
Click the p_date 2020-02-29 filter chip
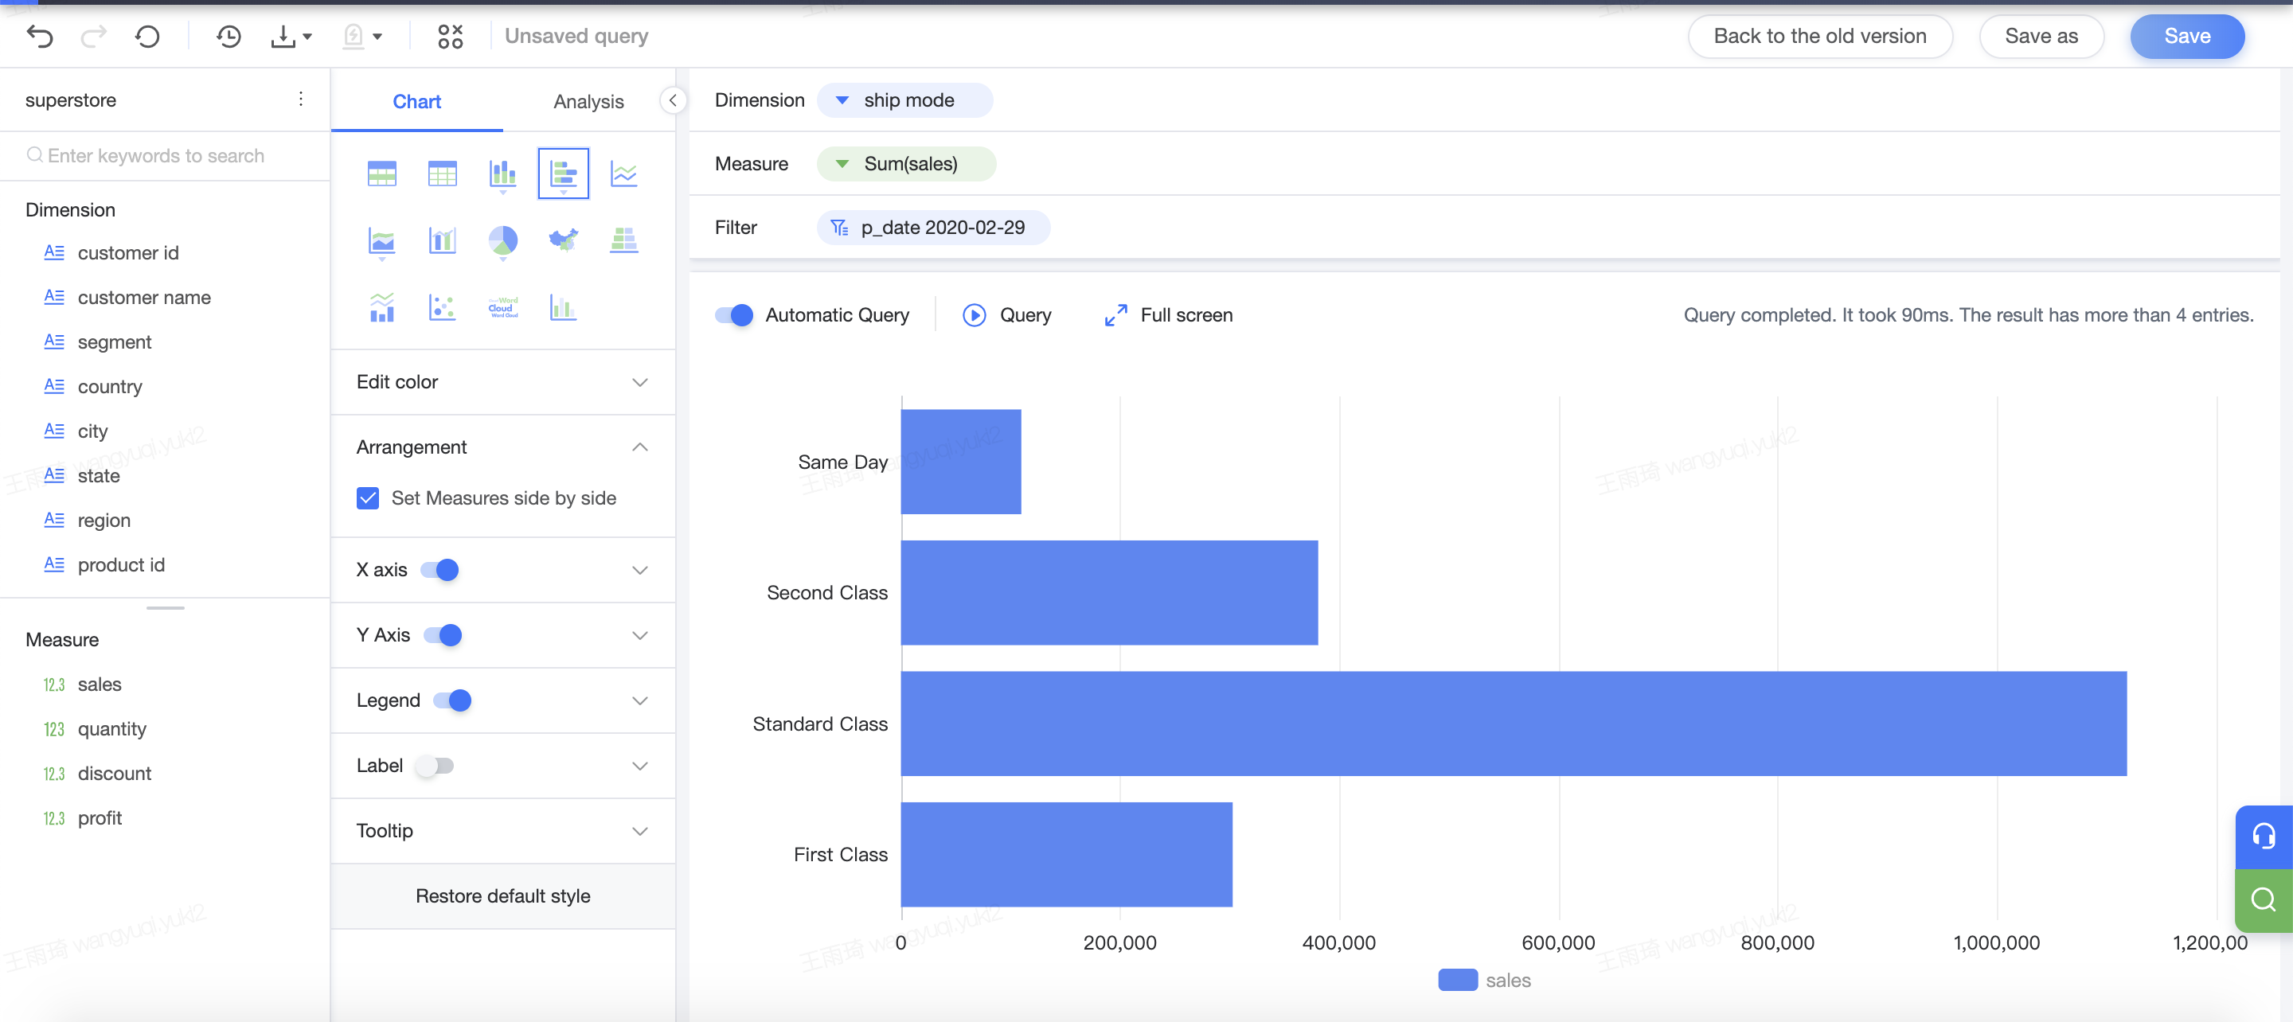932,228
